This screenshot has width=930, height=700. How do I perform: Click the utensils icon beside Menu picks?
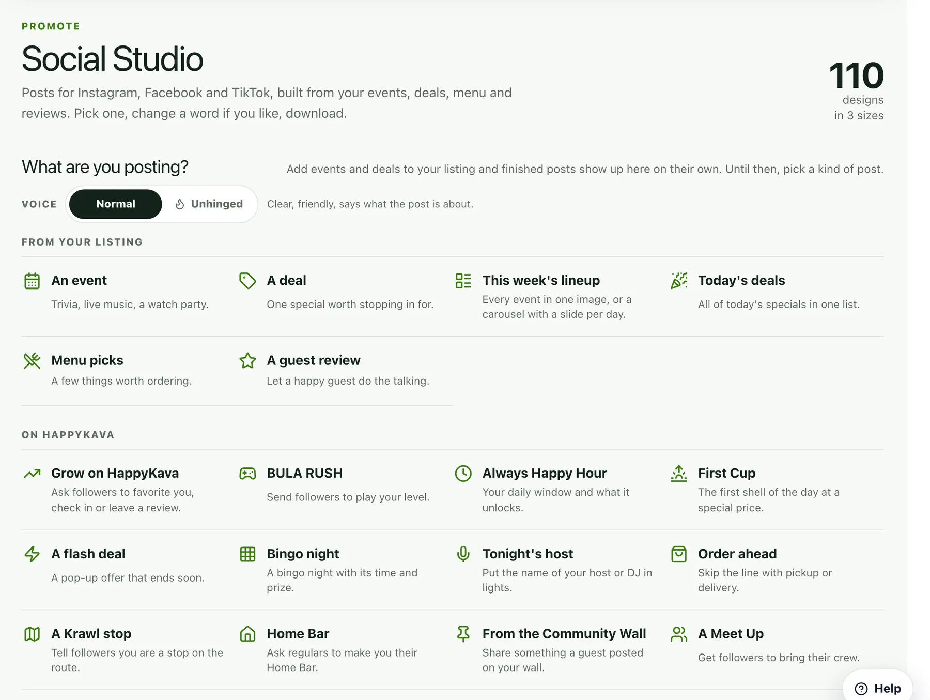click(x=32, y=360)
